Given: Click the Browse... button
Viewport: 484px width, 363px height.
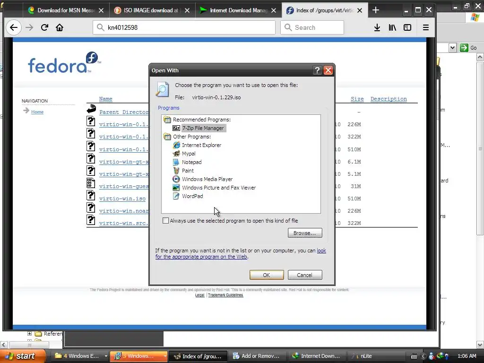Looking at the screenshot, I should pos(305,233).
